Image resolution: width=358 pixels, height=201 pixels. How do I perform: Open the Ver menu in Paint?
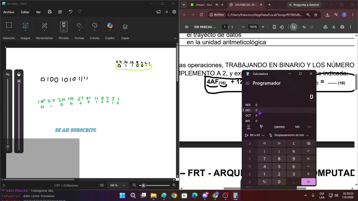pyautogui.click(x=38, y=12)
